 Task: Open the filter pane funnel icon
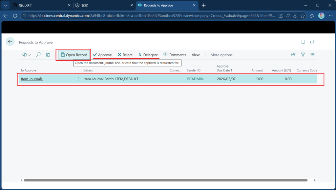tap(303, 55)
